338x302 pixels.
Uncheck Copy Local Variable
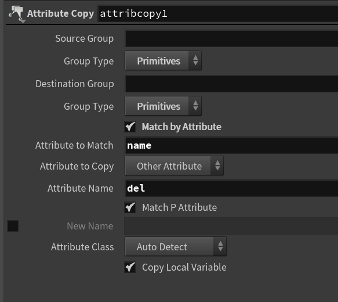pyautogui.click(x=130, y=267)
